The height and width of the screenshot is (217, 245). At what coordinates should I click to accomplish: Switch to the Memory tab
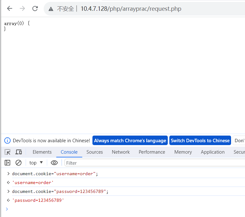click(x=183, y=152)
